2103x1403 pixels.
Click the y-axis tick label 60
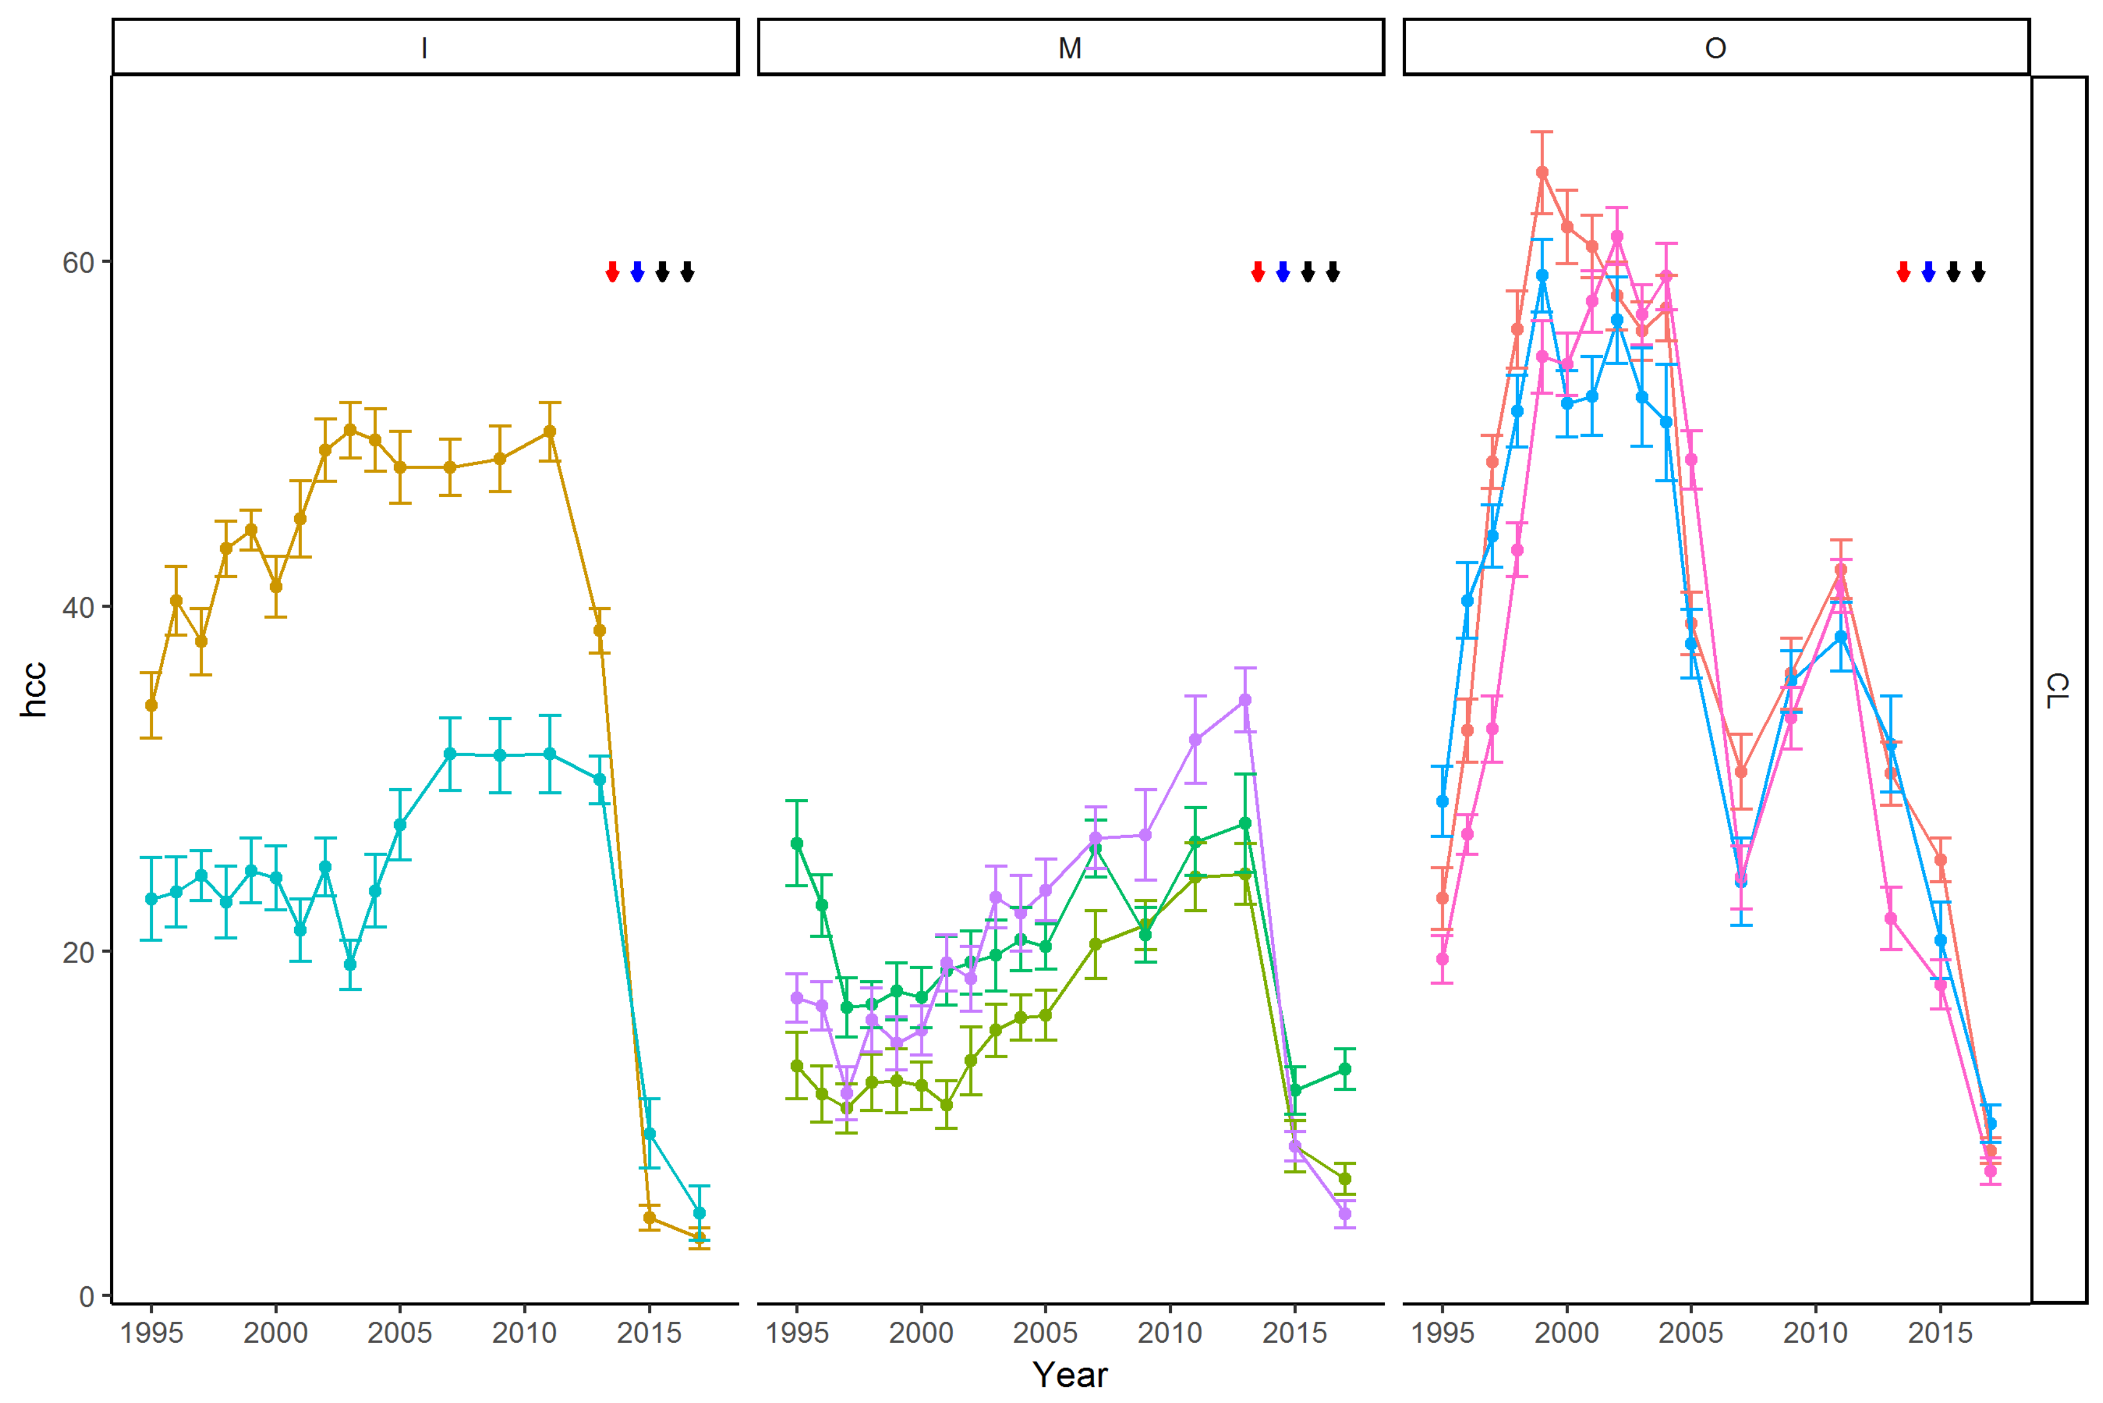(78, 262)
